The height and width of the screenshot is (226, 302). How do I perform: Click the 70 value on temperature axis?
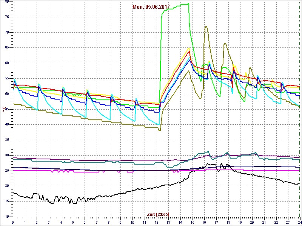6,32
